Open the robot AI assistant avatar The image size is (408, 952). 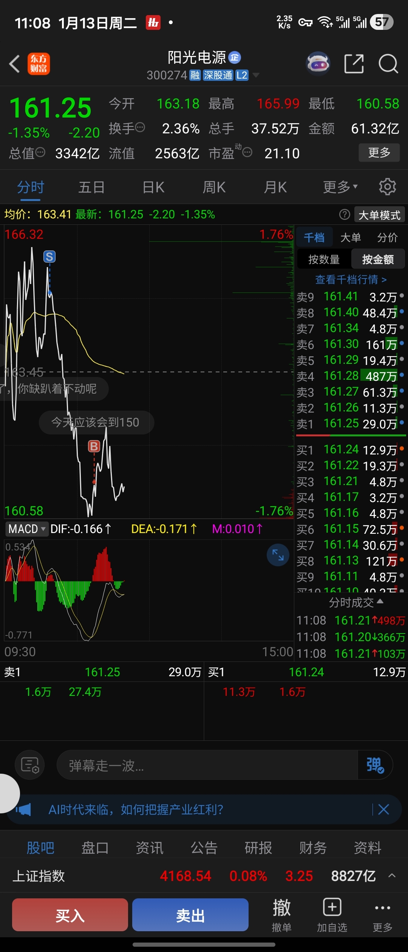point(318,63)
